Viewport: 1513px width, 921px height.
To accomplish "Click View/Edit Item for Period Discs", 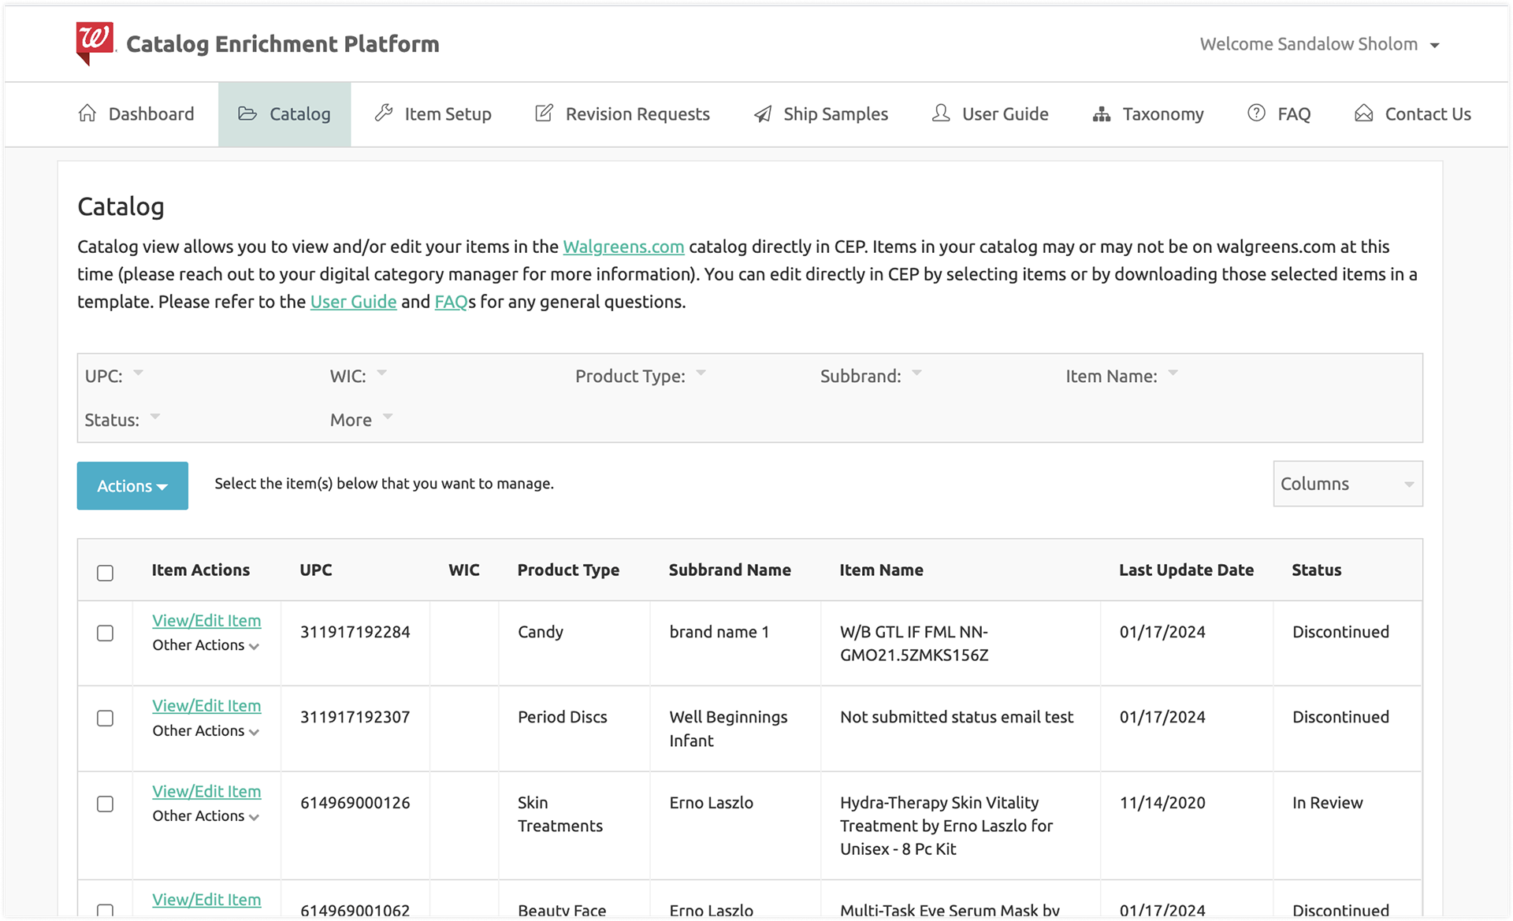I will [206, 706].
